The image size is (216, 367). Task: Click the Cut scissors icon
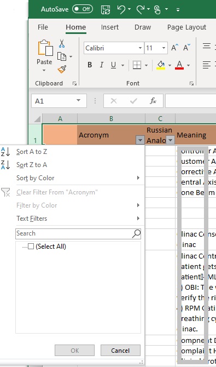tap(62, 43)
